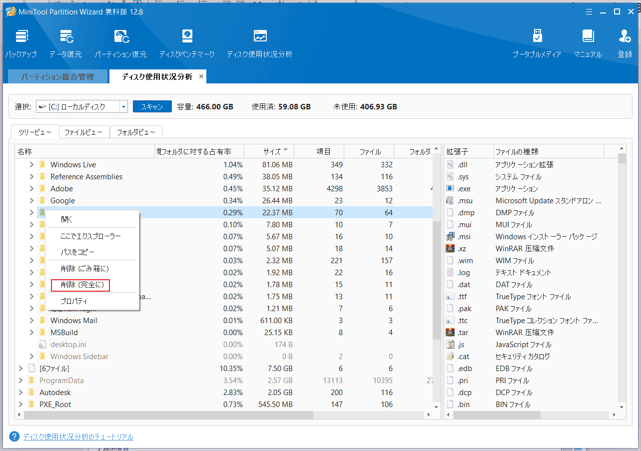Image resolution: width=641 pixels, height=451 pixels.
Task: Expand the Autodesk folder node
Action: (20, 393)
